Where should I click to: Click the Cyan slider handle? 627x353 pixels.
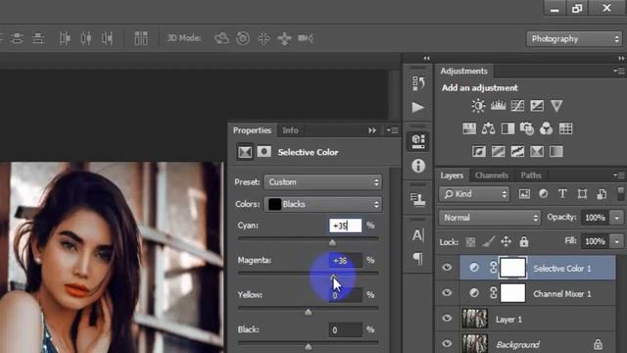tap(332, 242)
